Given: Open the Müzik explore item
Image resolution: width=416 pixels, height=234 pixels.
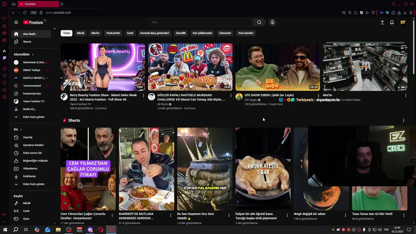Looking at the screenshot, I should (31, 203).
